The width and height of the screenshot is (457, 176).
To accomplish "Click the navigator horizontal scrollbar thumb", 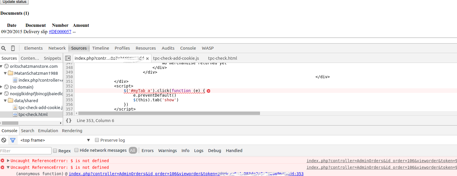I will pos(10,123).
